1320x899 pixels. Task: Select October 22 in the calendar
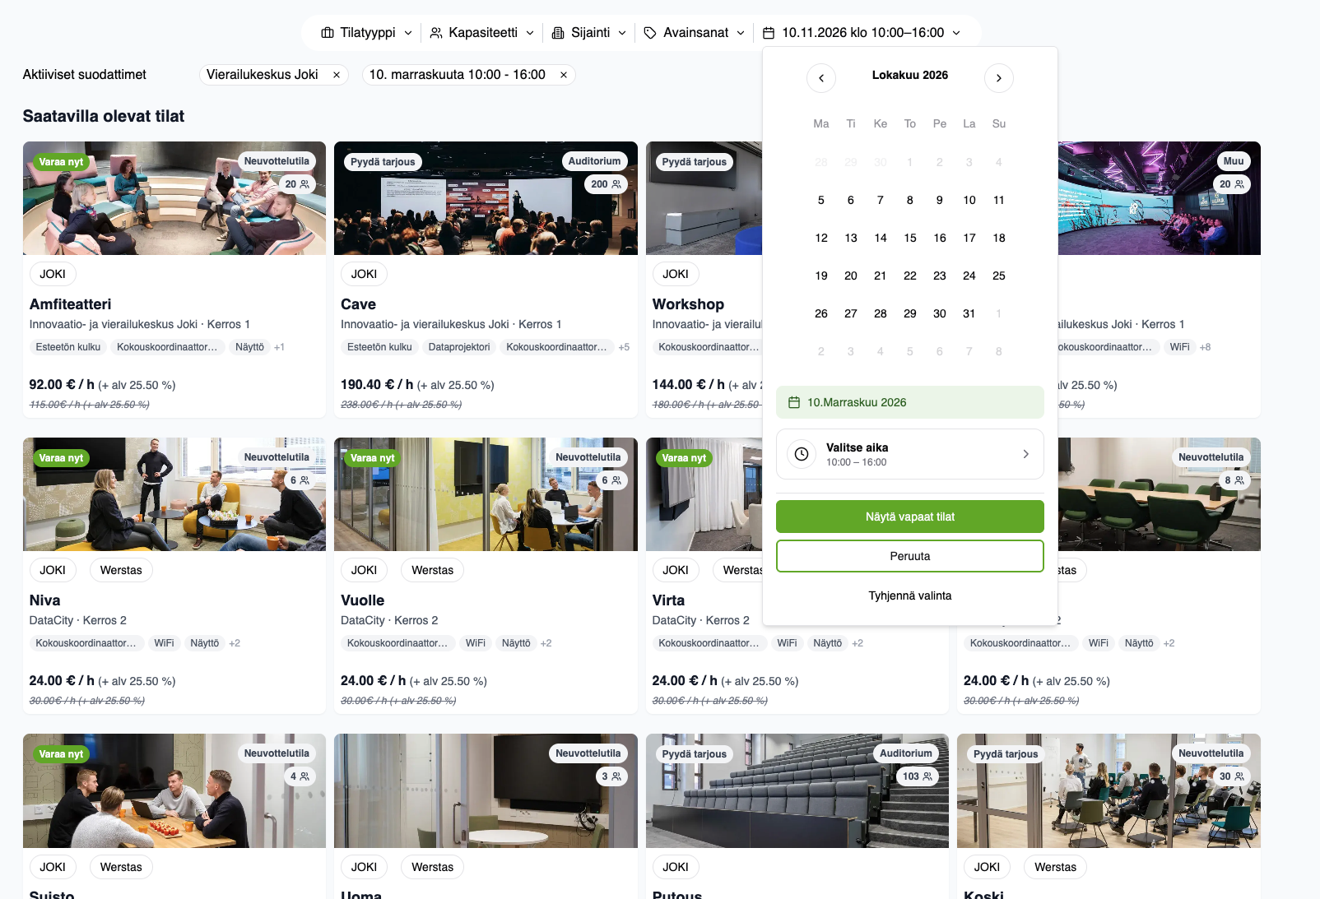tap(910, 276)
